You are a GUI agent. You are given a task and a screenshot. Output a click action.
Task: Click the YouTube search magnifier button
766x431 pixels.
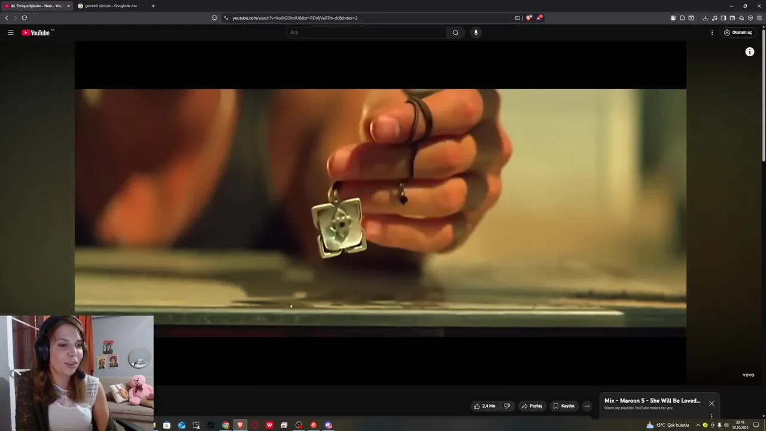455,32
